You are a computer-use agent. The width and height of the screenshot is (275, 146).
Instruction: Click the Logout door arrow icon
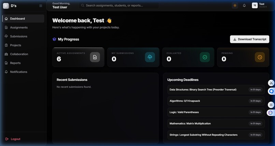tap(7, 139)
